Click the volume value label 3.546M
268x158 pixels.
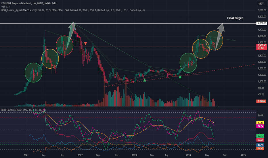[261, 101]
